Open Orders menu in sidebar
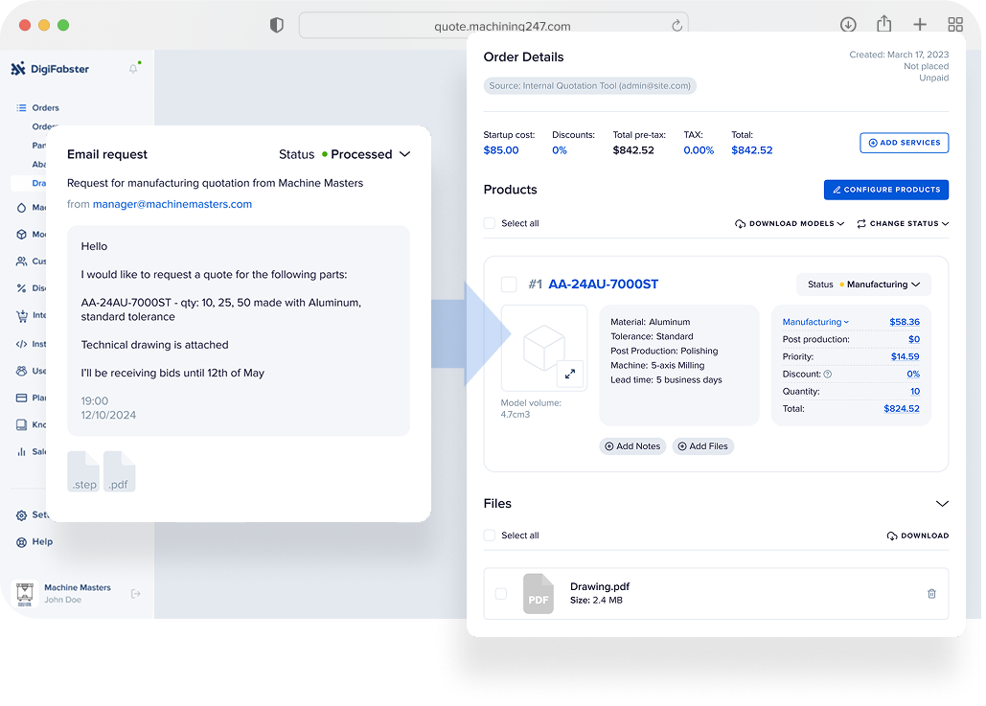 [x=45, y=107]
